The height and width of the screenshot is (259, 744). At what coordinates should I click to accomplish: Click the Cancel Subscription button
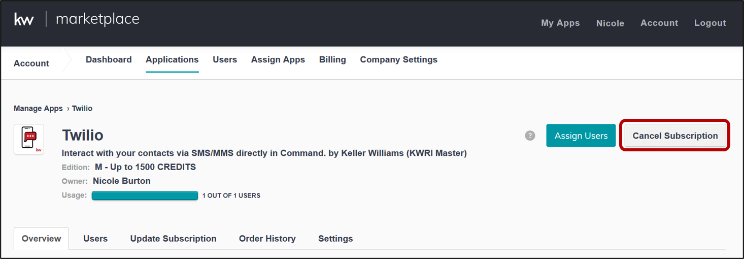[675, 136]
